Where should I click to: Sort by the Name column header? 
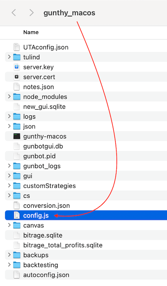(x=31, y=32)
